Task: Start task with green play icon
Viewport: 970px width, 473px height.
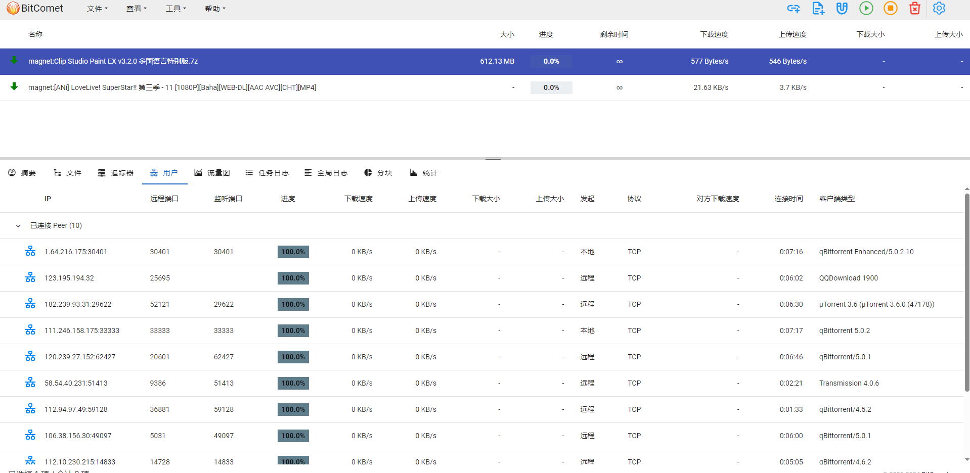Action: (x=866, y=8)
